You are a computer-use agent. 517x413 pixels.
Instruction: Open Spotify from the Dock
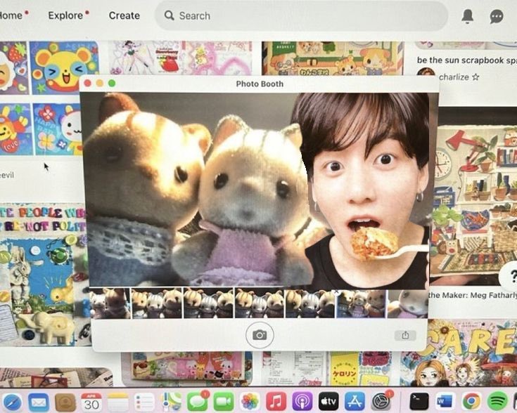click(x=497, y=402)
